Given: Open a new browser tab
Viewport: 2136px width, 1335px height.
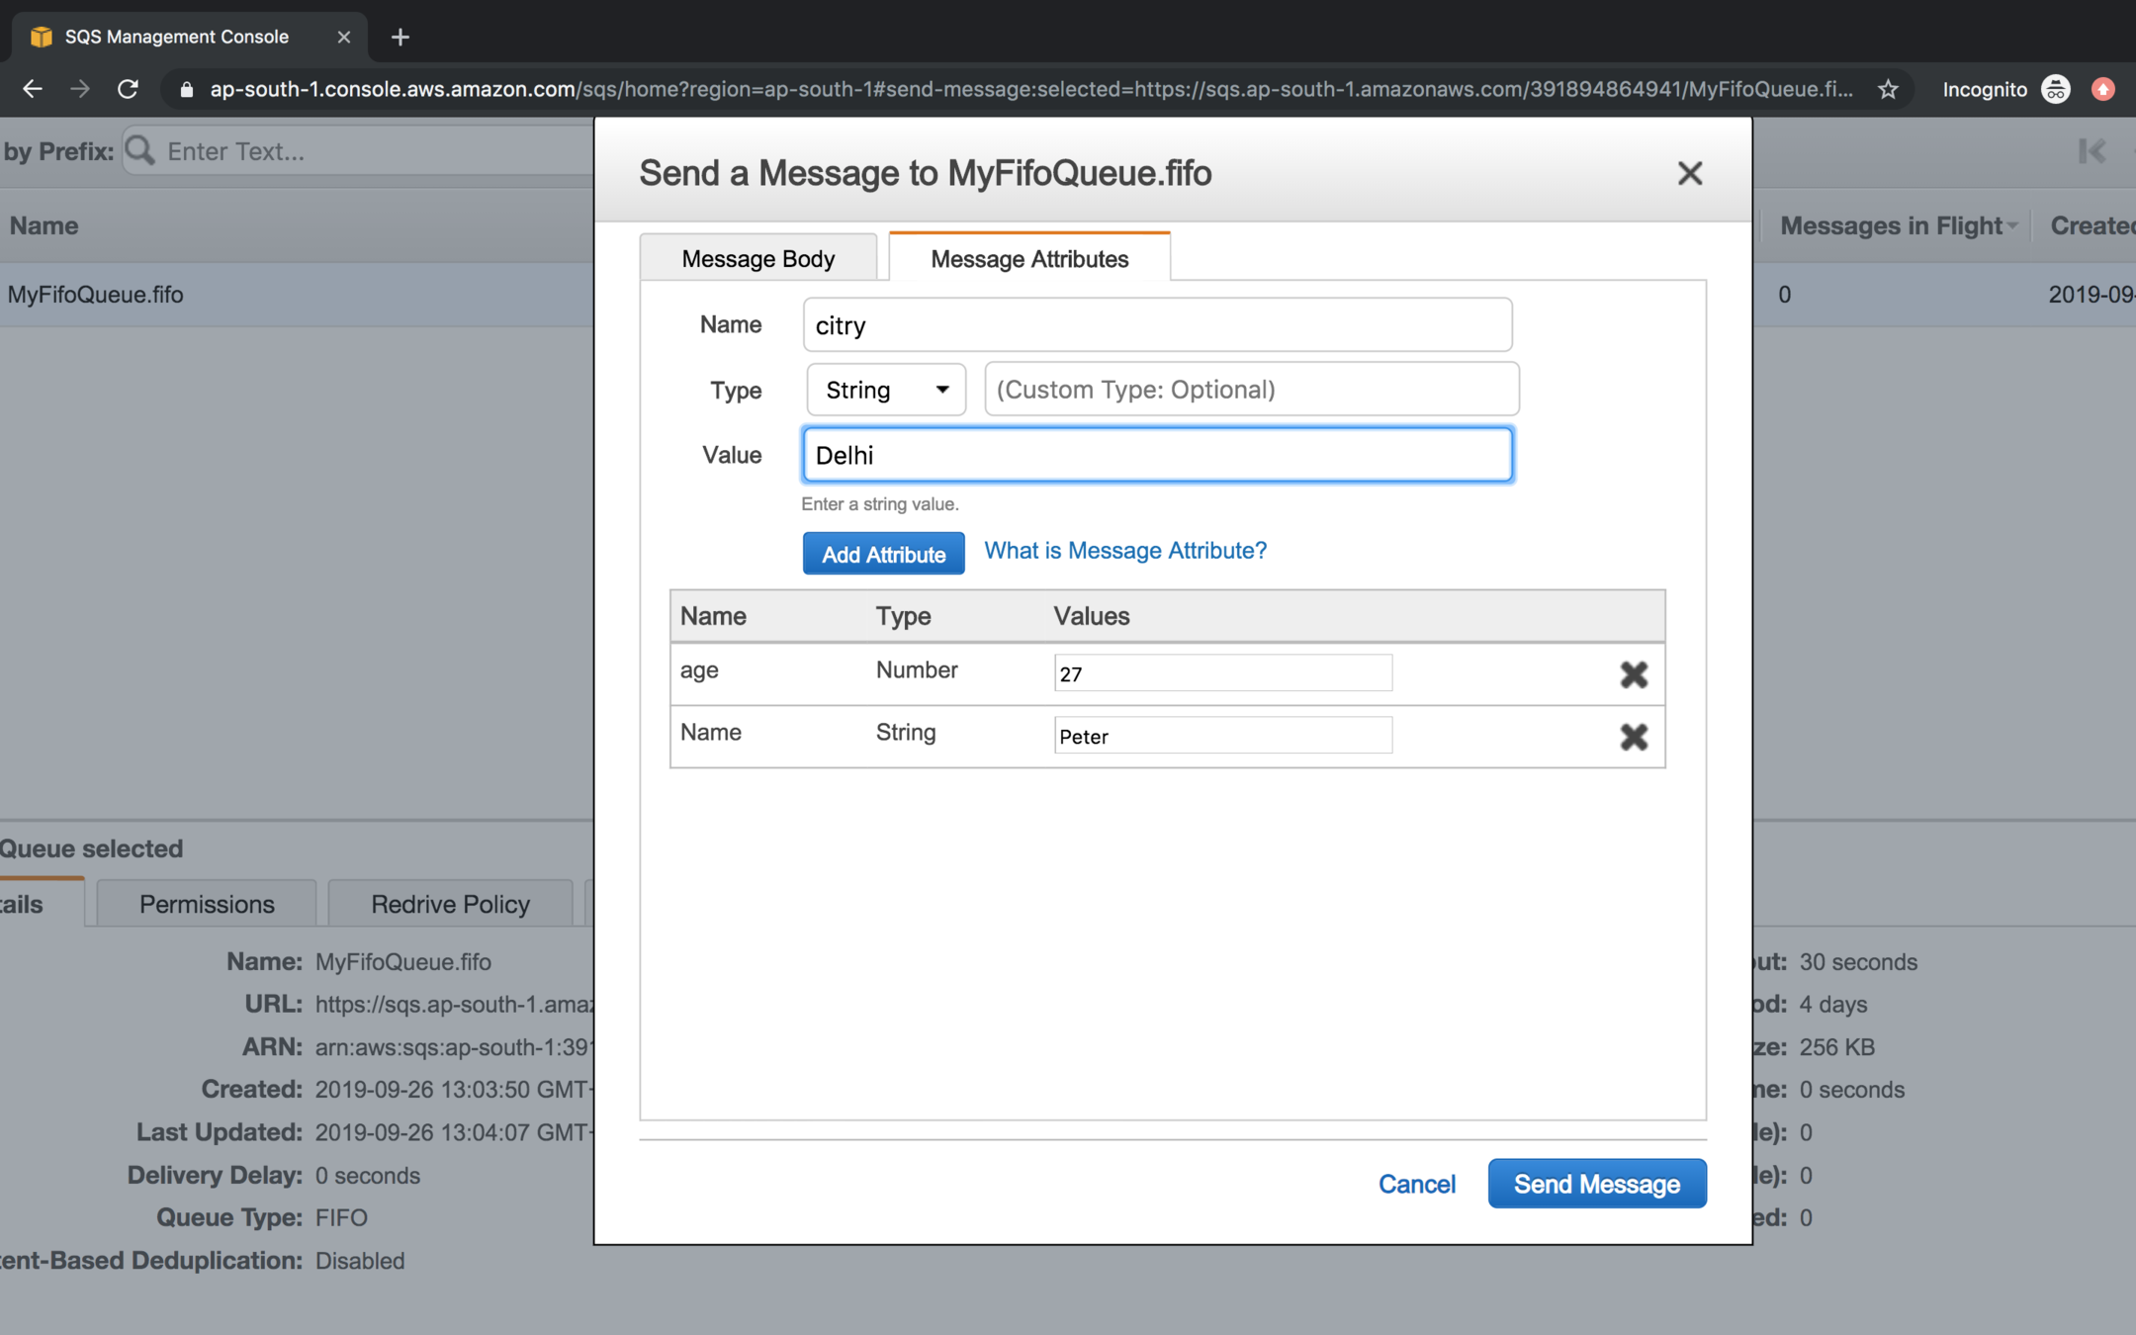Looking at the screenshot, I should pyautogui.click(x=400, y=38).
